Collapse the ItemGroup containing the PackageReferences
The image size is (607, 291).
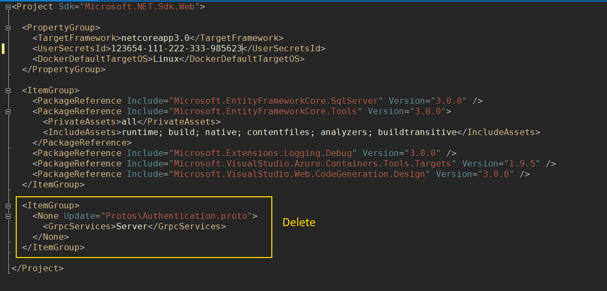[8, 91]
